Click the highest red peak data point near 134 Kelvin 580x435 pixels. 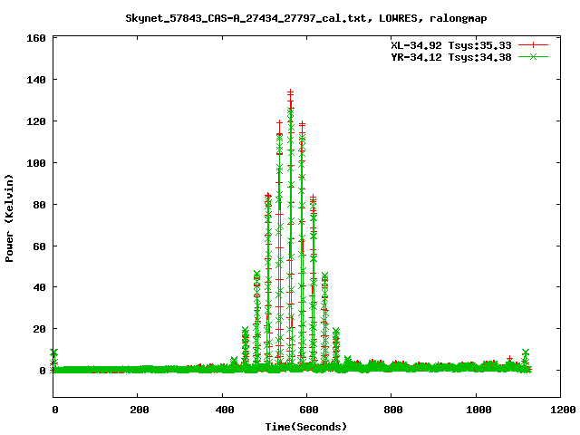point(290,92)
